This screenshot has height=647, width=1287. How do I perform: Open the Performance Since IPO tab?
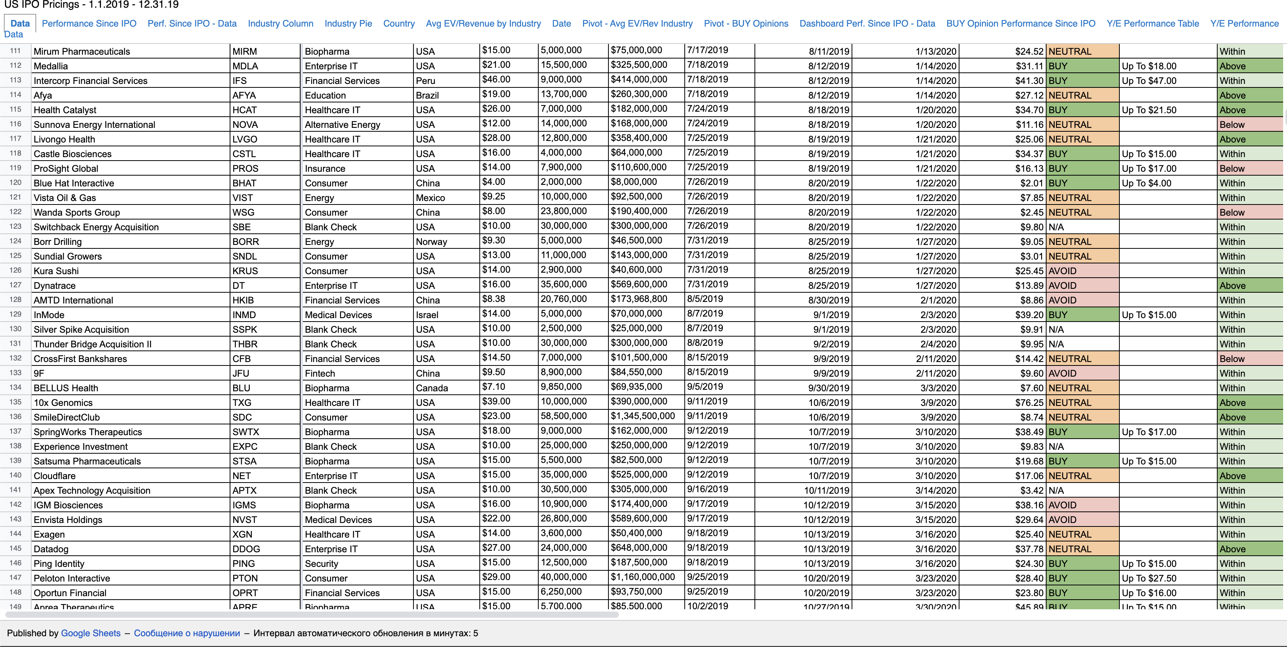point(89,23)
